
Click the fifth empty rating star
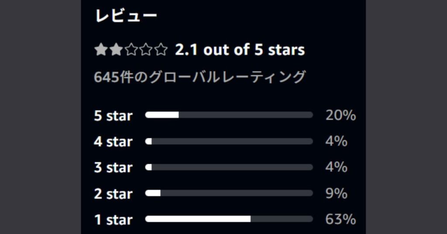point(161,49)
